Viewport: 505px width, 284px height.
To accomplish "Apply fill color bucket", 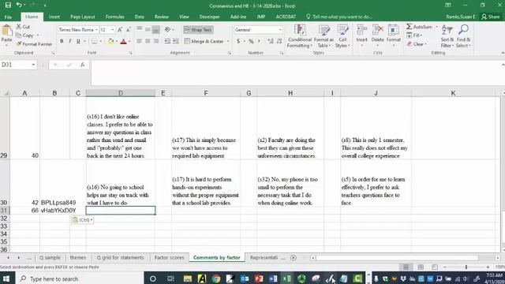I will click(x=110, y=41).
